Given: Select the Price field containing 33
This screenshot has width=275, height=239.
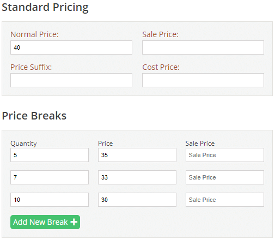Looking at the screenshot, I should [x=137, y=177].
